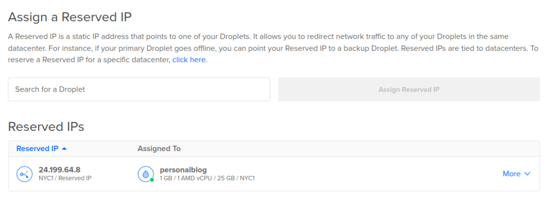Follow the 'click here' datacenter link
Screen dimensions: 550x201
189,59
